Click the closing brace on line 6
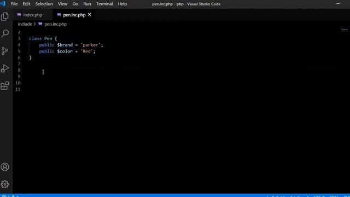The width and height of the screenshot is (350, 197). pos(31,57)
